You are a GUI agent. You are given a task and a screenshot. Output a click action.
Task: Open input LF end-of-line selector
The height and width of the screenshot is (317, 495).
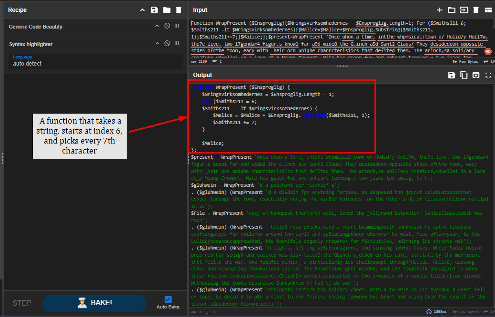[x=489, y=62]
